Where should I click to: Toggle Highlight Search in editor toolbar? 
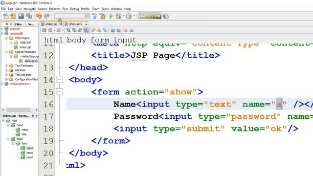[86, 30]
